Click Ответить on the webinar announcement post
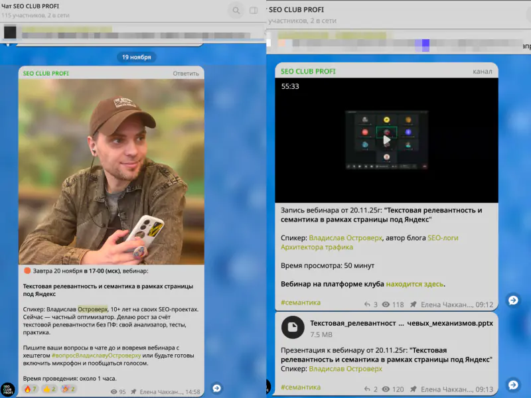This screenshot has height=398, width=531. click(186, 74)
